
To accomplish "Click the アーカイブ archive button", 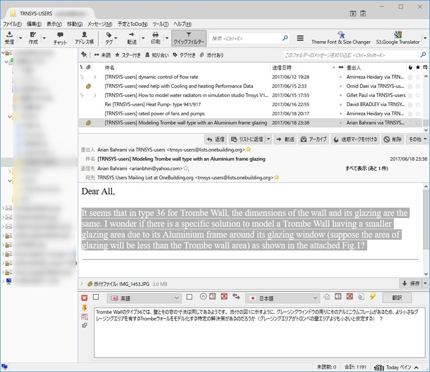I will click(x=313, y=139).
